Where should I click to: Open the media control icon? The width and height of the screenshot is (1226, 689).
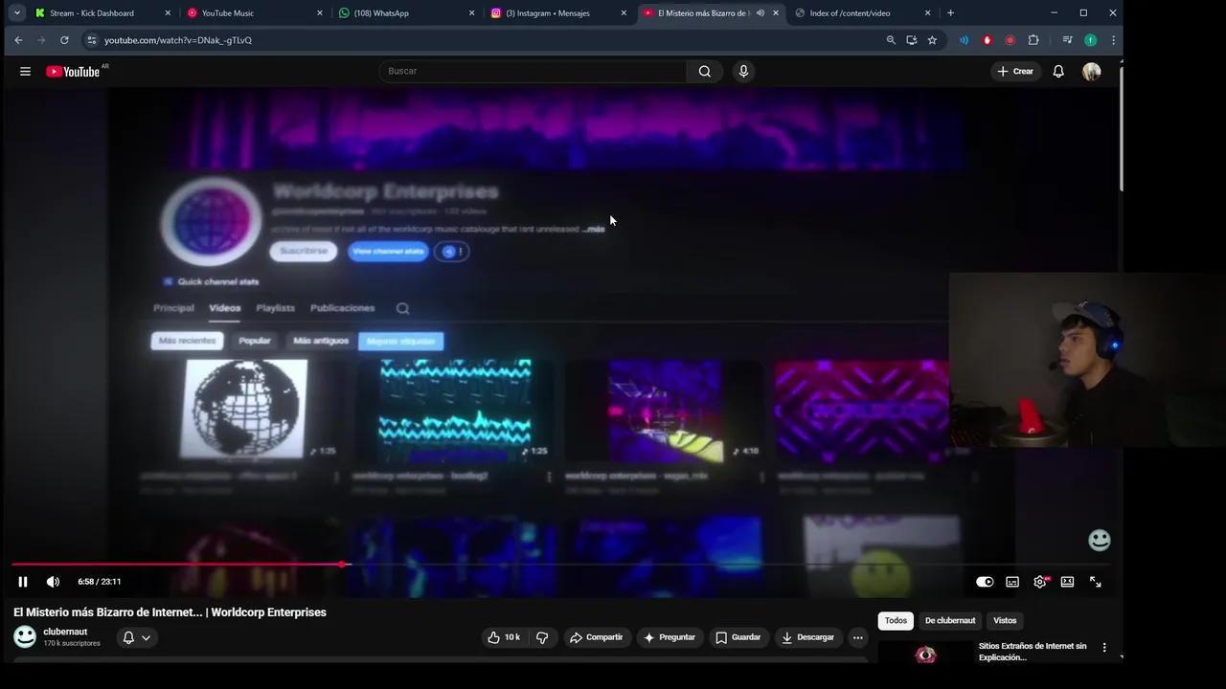click(x=1067, y=40)
